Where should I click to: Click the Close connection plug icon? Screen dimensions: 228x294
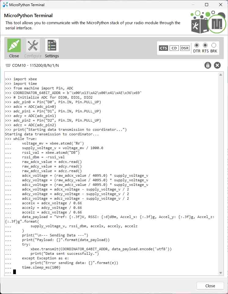tap(14, 46)
